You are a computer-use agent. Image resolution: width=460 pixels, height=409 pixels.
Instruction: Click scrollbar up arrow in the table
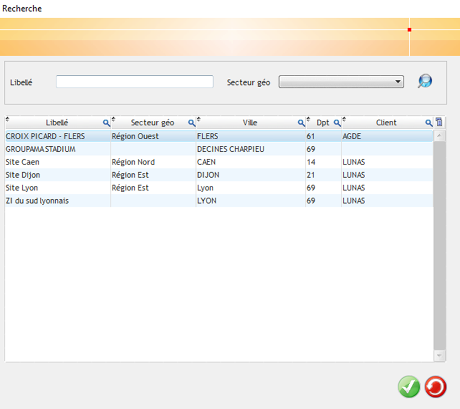[x=440, y=135]
